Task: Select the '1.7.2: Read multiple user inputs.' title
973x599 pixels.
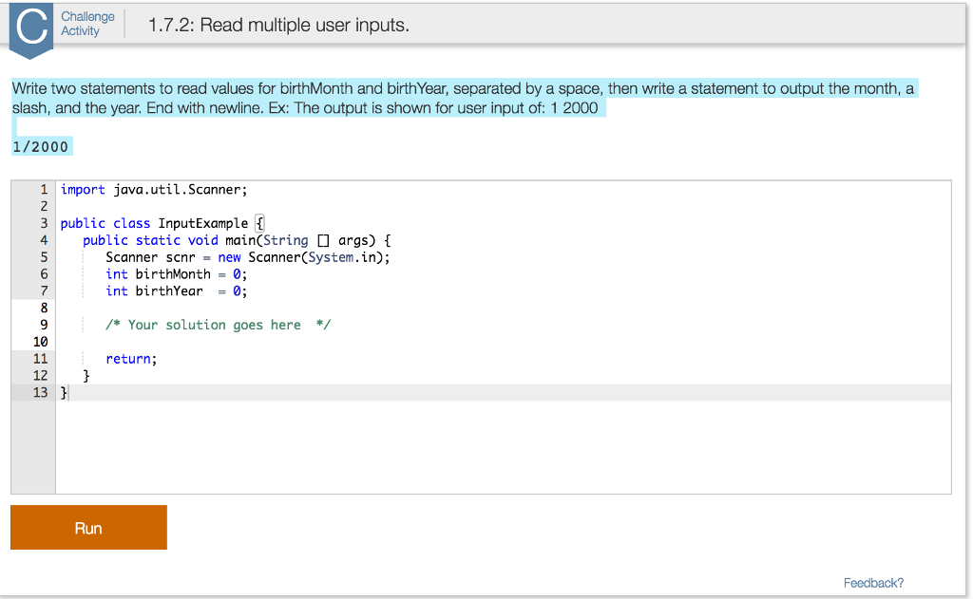Action: tap(279, 26)
